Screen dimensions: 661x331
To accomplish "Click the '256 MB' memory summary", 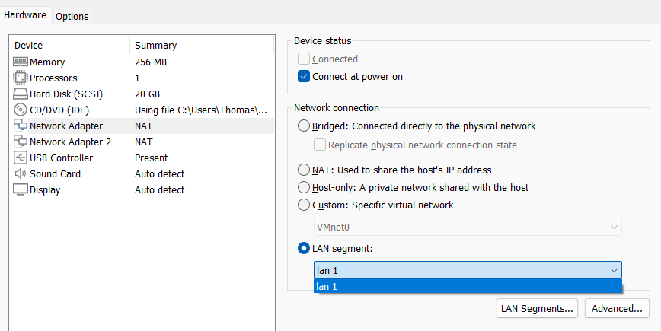I will click(x=151, y=62).
